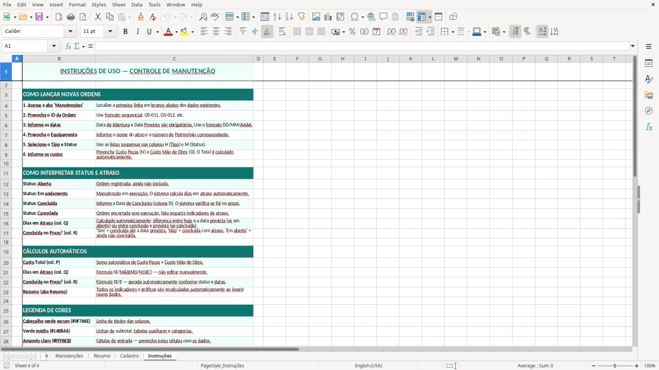This screenshot has height=370, width=659.
Task: Click the zoom out minus button
Action: (x=593, y=366)
